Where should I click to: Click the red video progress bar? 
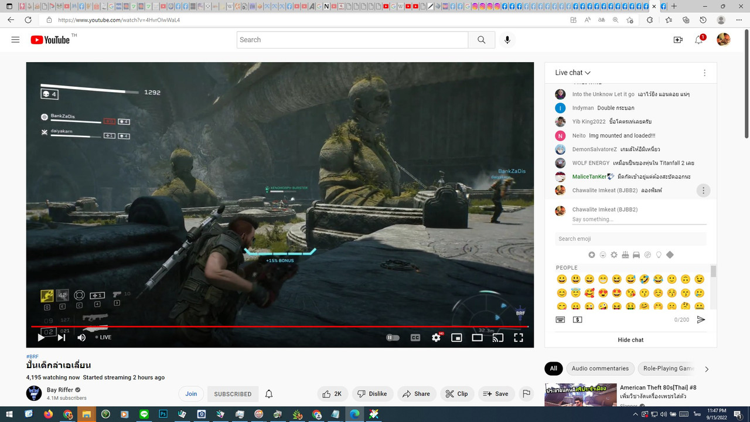[x=280, y=326]
